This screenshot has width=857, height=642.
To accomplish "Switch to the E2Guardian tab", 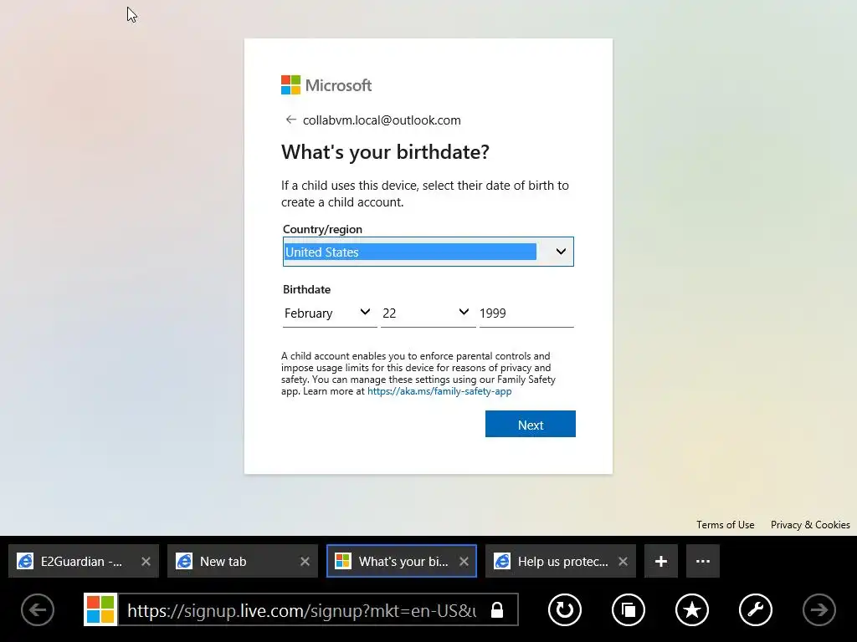I will click(83, 561).
